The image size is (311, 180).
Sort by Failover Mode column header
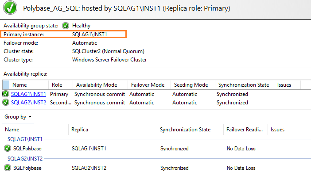pos(148,85)
